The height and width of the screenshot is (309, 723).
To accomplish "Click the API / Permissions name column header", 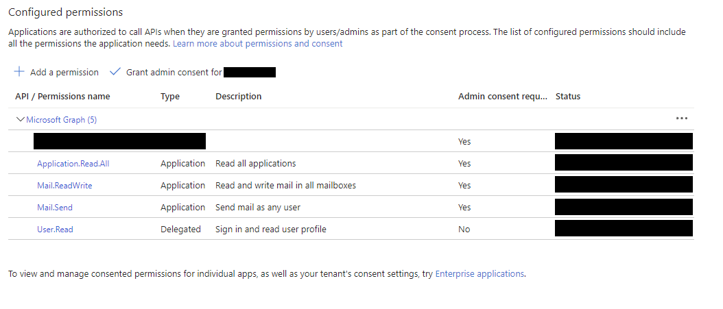I will 62,97.
